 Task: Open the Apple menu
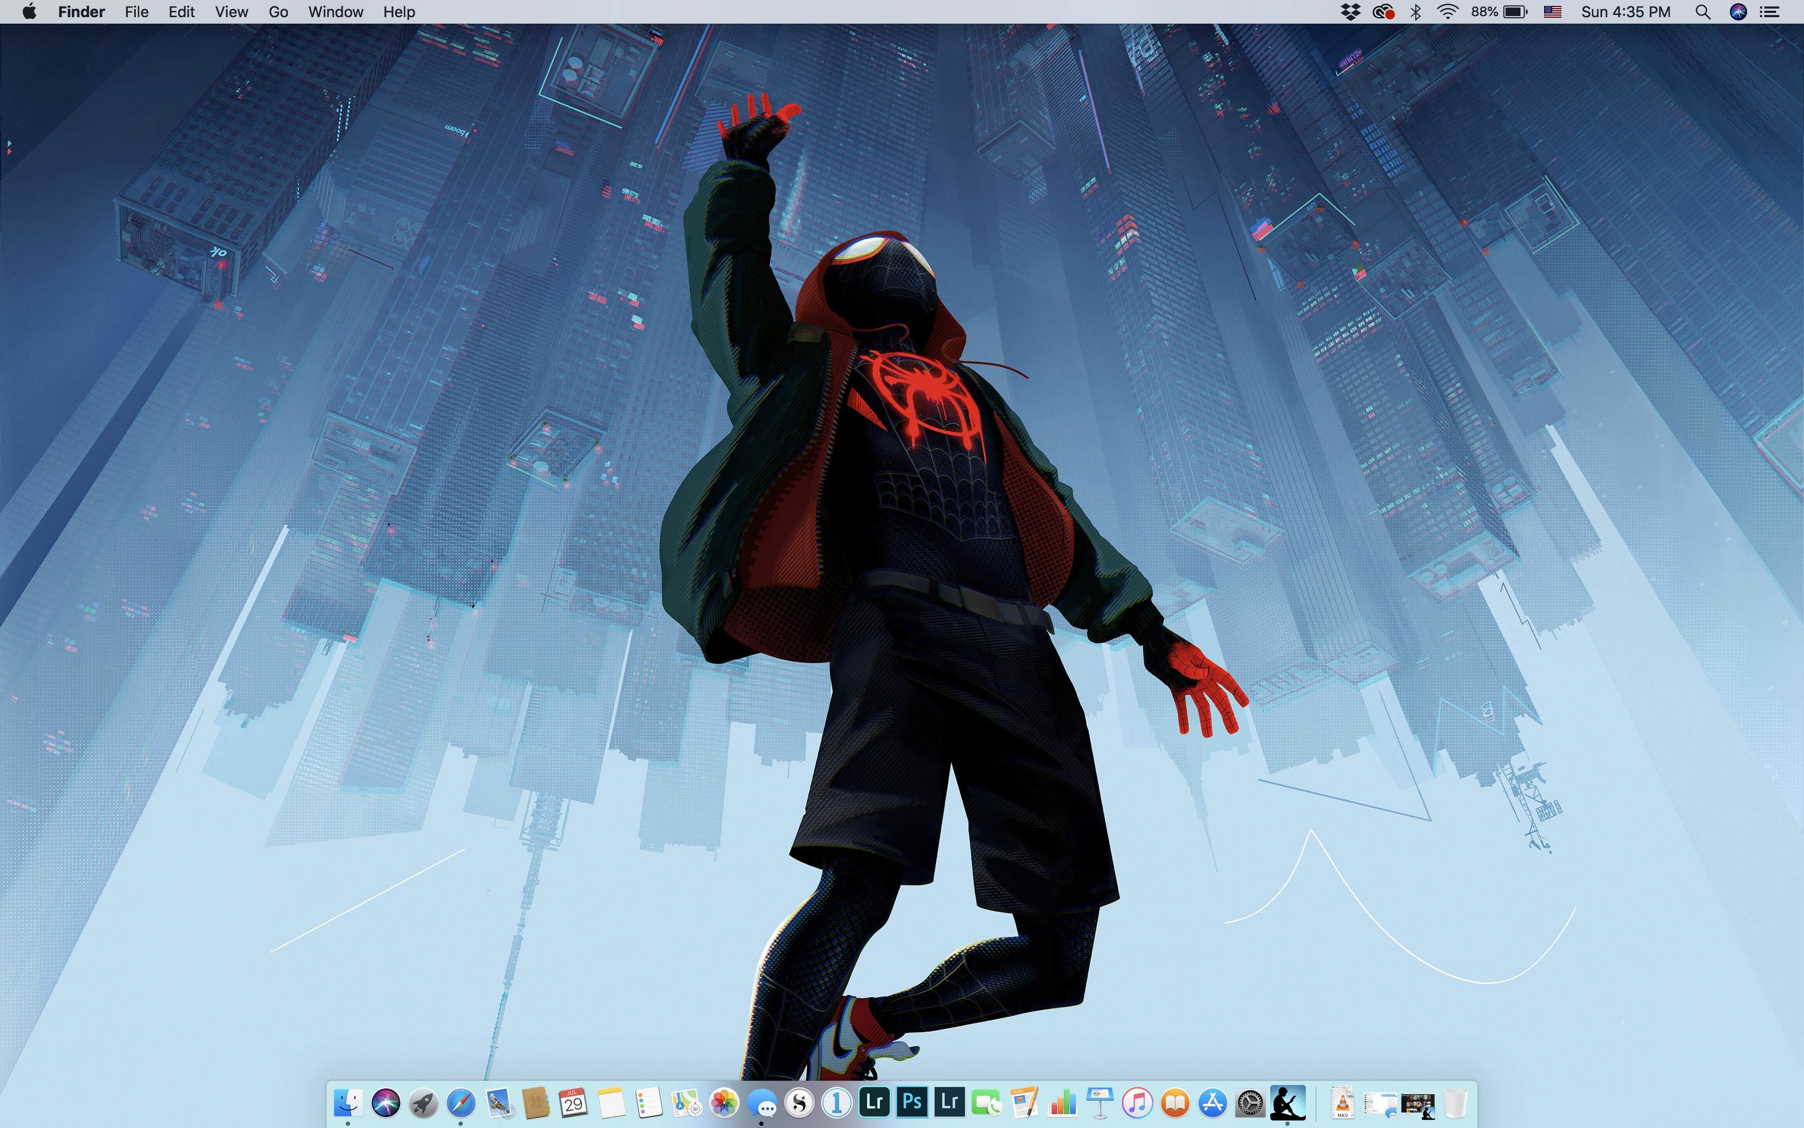(x=29, y=12)
